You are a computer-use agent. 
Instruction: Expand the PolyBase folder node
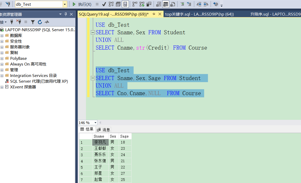point(2,59)
